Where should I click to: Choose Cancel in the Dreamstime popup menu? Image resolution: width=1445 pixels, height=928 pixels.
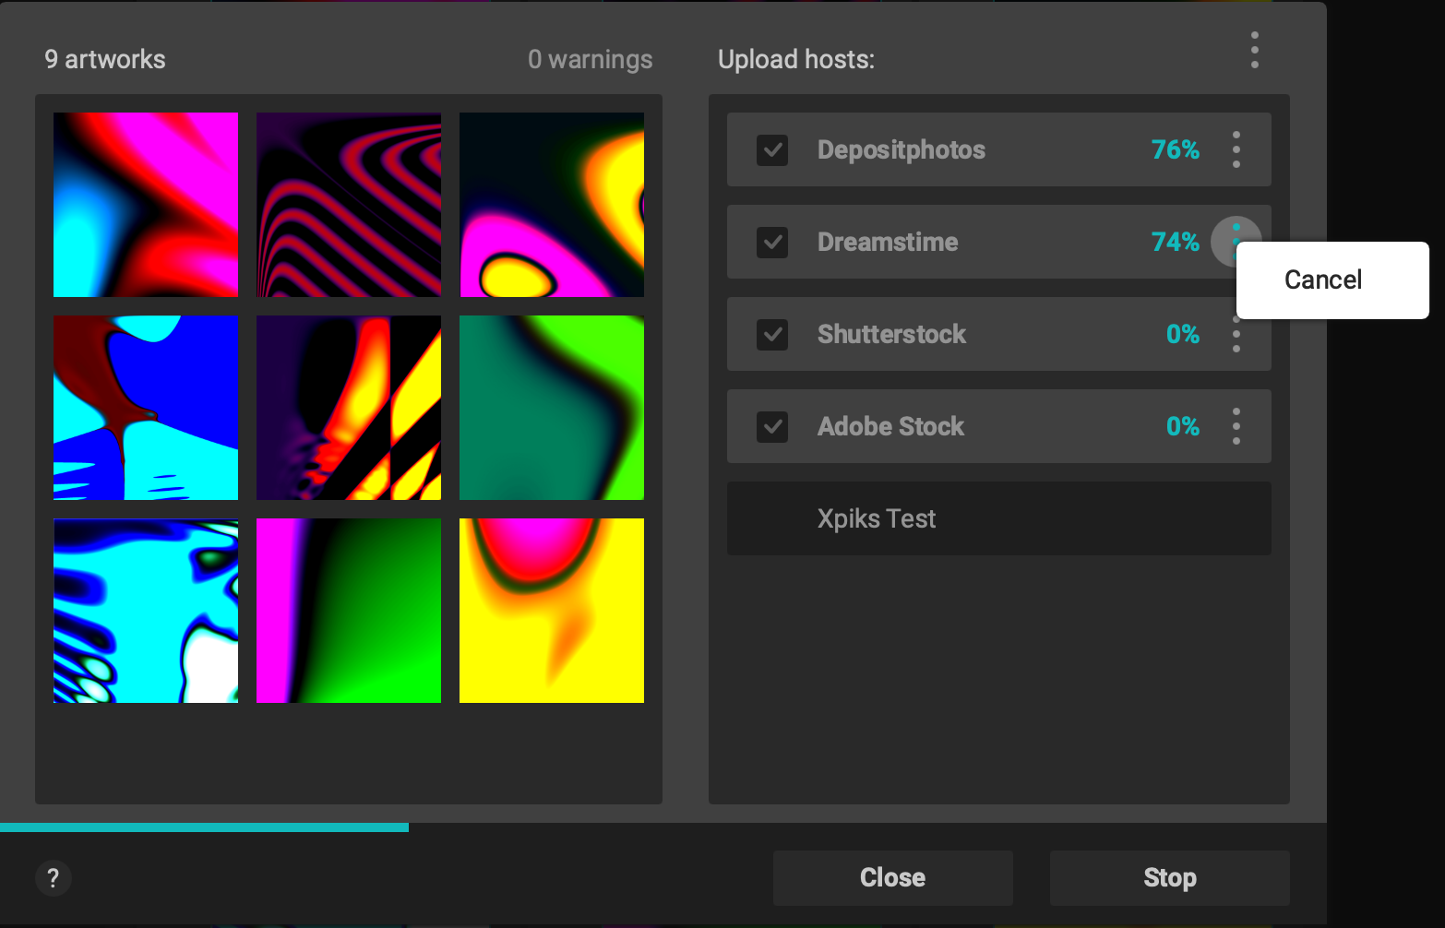(1322, 280)
